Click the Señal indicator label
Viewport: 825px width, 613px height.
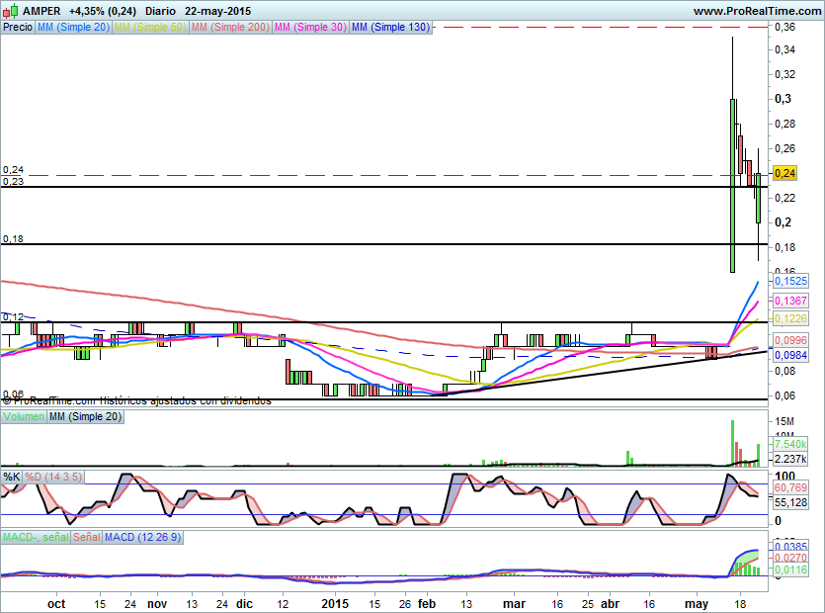[85, 537]
